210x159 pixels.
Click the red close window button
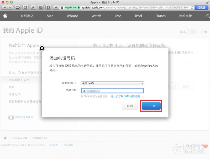3,2
